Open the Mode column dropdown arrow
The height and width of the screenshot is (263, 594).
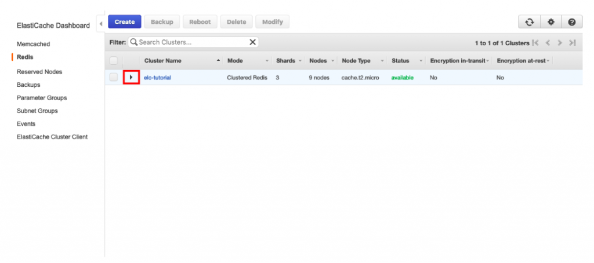pyautogui.click(x=267, y=61)
